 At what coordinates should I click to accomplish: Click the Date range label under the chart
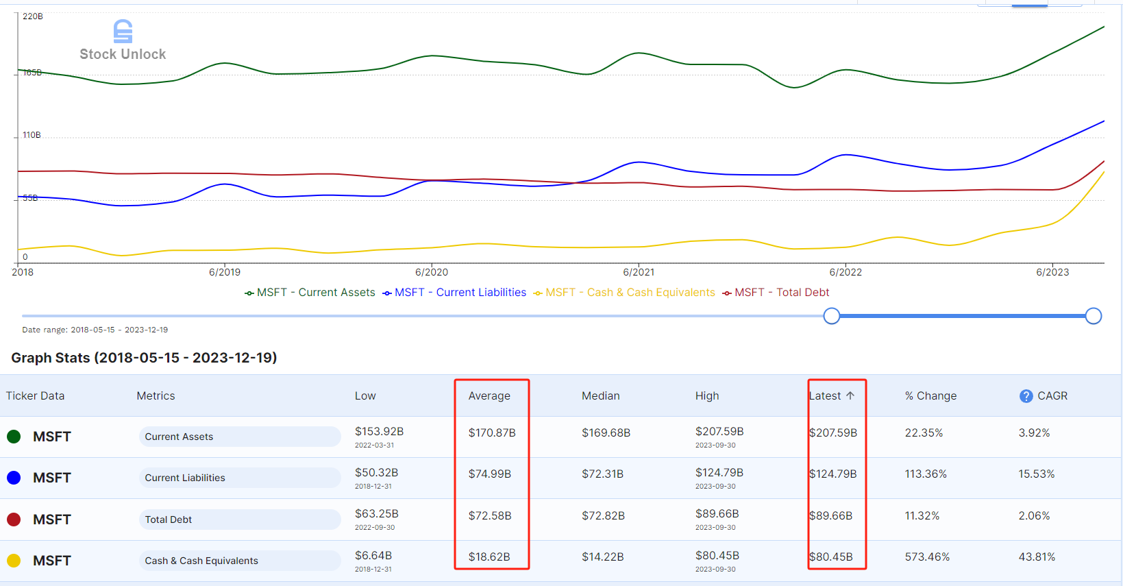(95, 330)
